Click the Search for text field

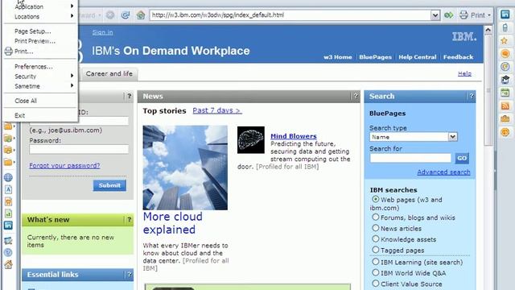(x=410, y=158)
